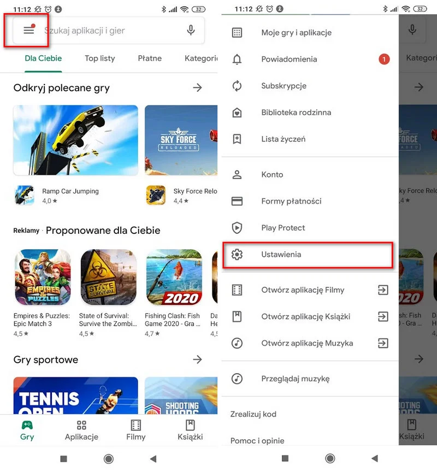Click the Formy płatności card icon
The height and width of the screenshot is (472, 437).
click(x=237, y=201)
